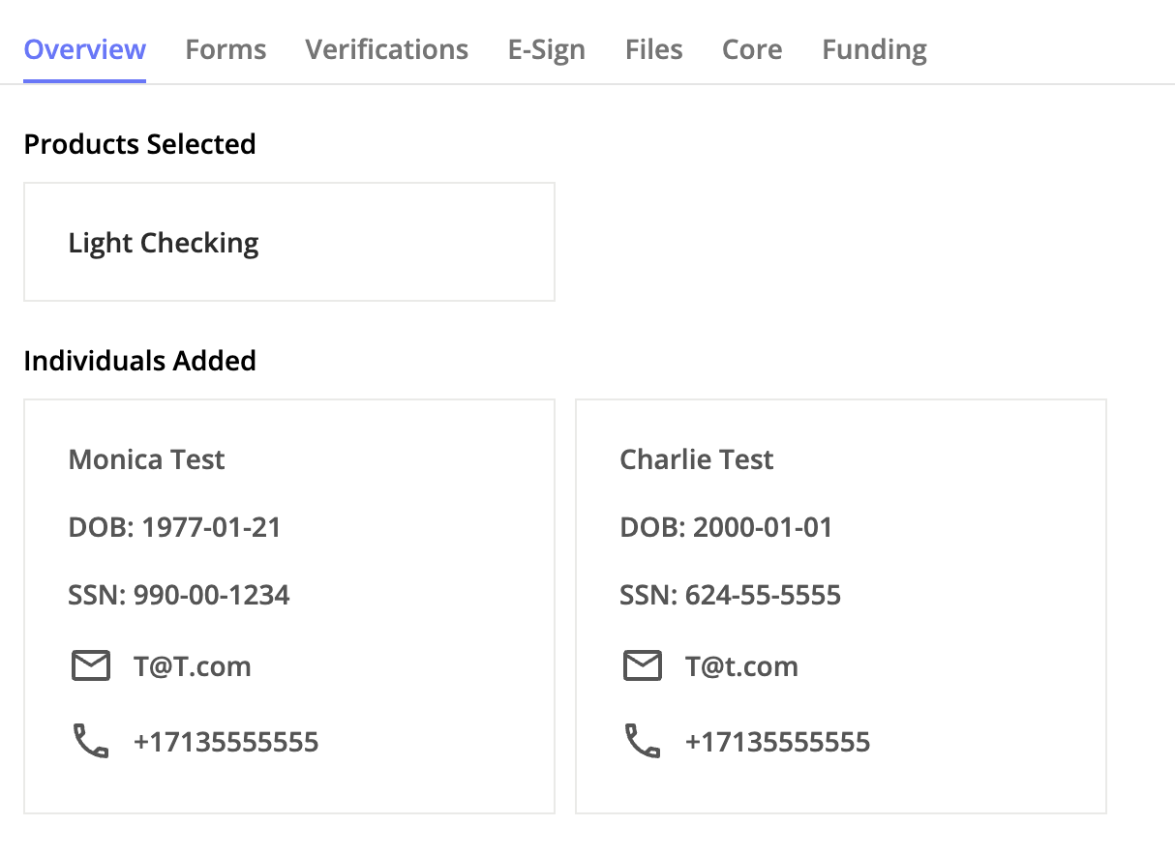The image size is (1175, 855).
Task: Select the Files tab
Action: pos(654,49)
